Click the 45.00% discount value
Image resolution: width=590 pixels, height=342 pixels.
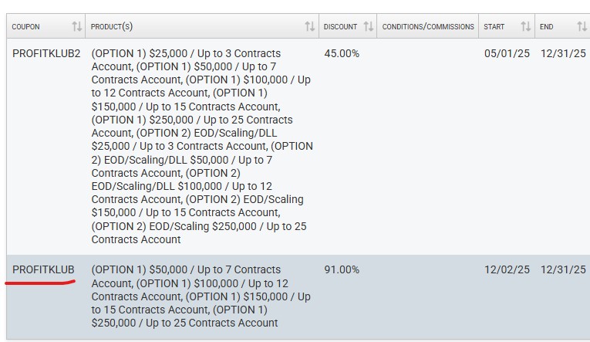coord(342,53)
